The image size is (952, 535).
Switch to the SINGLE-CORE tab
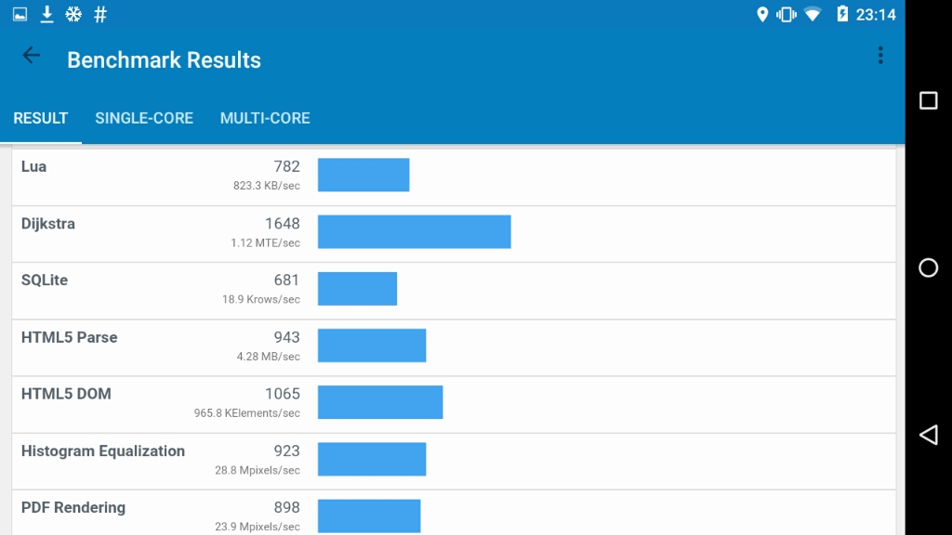pos(144,118)
